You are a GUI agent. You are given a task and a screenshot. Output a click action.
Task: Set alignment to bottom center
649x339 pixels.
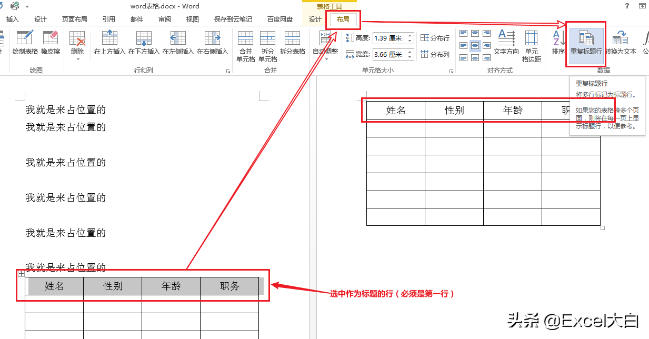pyautogui.click(x=475, y=57)
